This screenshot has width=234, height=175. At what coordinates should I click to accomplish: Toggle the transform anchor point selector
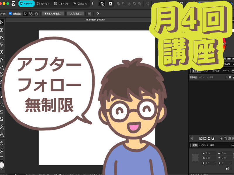coord(195,157)
